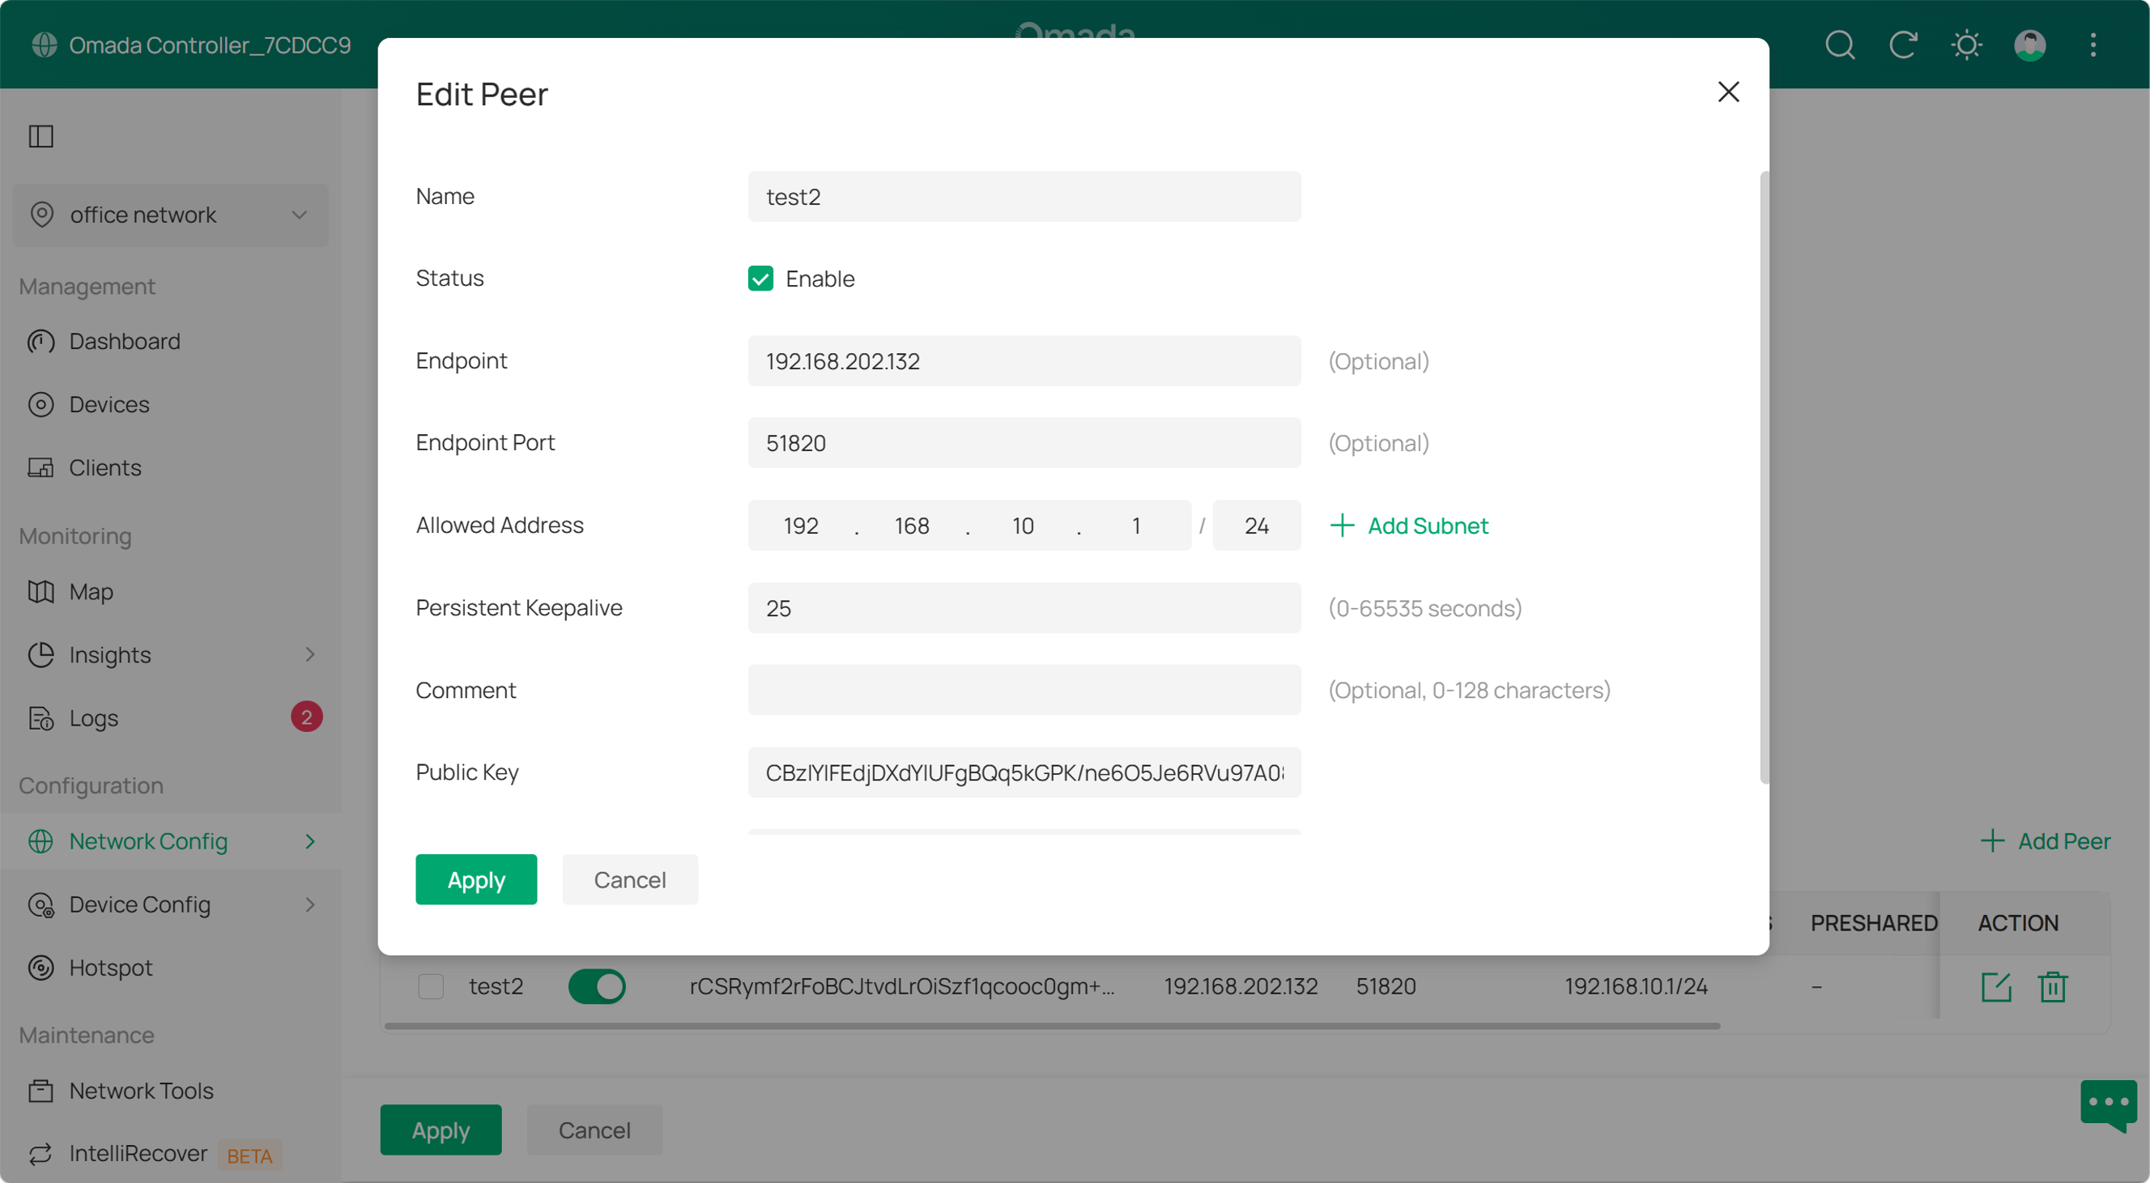This screenshot has width=2150, height=1183.
Task: Click the Omada Controller globe icon
Action: point(45,45)
